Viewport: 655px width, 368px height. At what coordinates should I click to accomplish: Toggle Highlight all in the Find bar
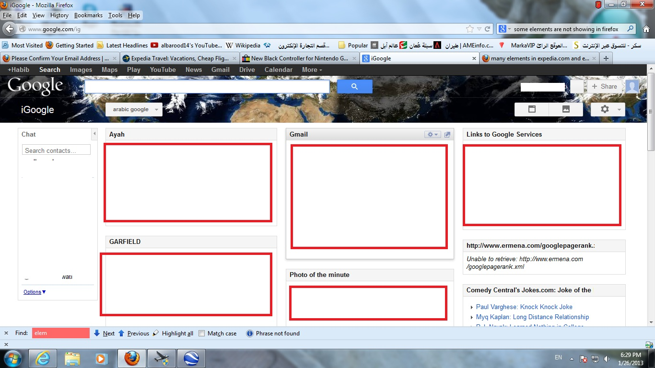tap(173, 333)
